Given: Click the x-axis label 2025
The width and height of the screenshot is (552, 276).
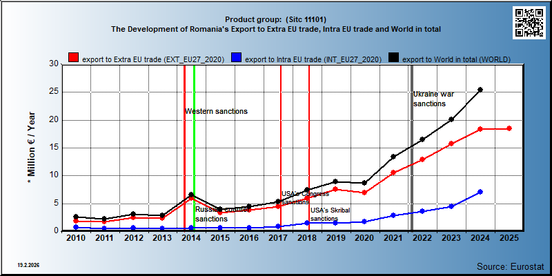Looking at the screenshot, I should (x=509, y=238).
